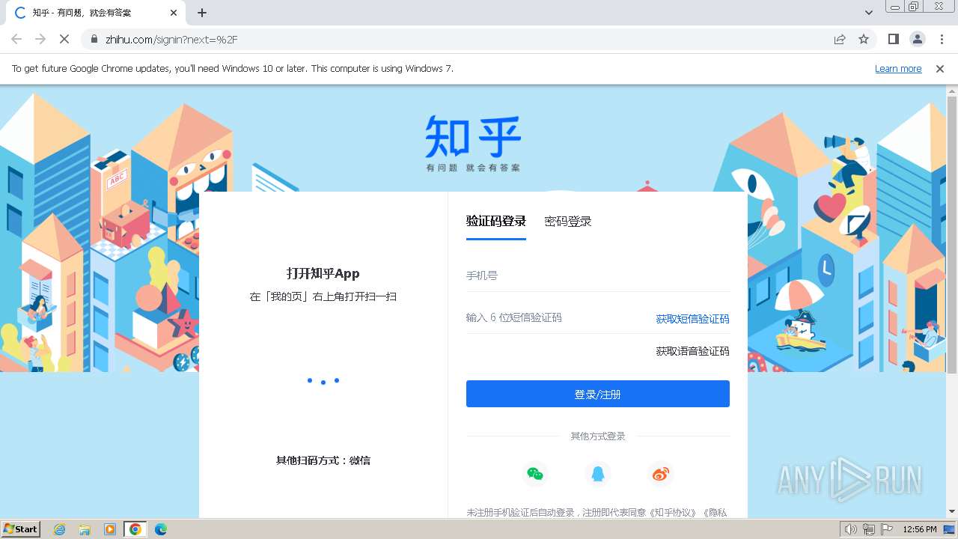This screenshot has height=539, width=958.
Task: Choose 微信 as other scan method
Action: pyautogui.click(x=360, y=460)
